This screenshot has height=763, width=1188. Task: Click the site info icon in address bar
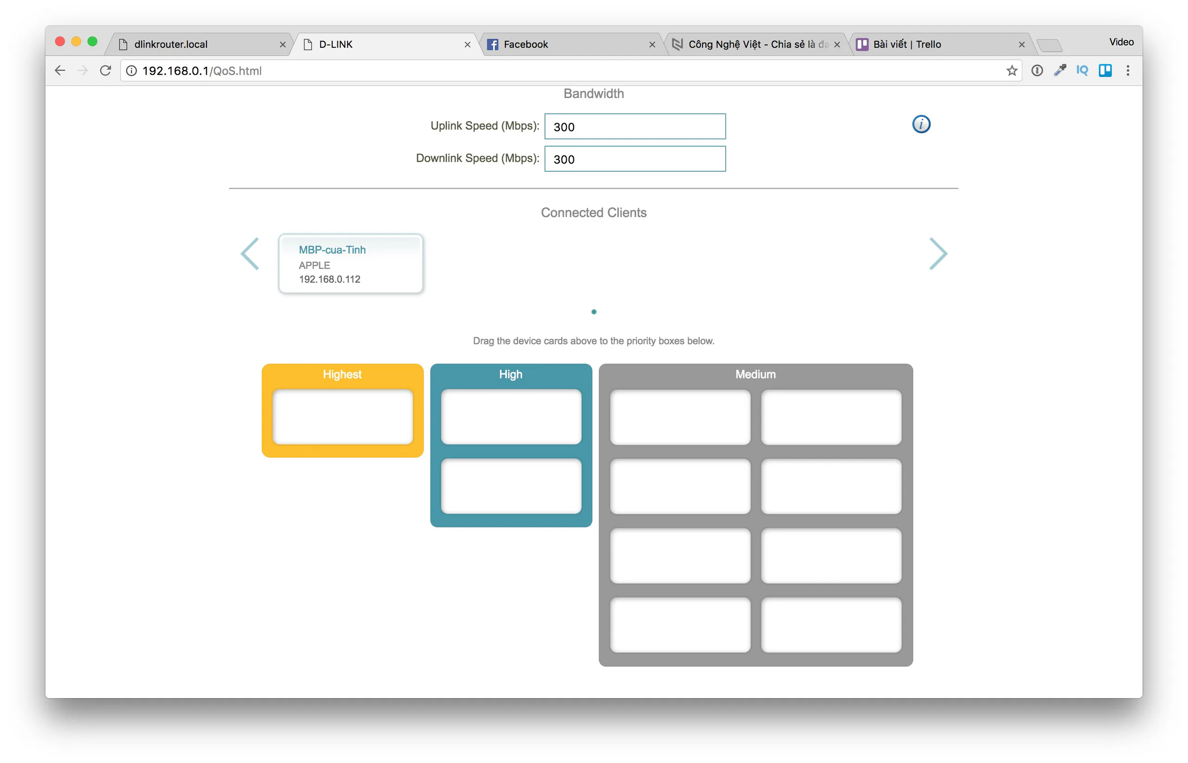pos(131,71)
